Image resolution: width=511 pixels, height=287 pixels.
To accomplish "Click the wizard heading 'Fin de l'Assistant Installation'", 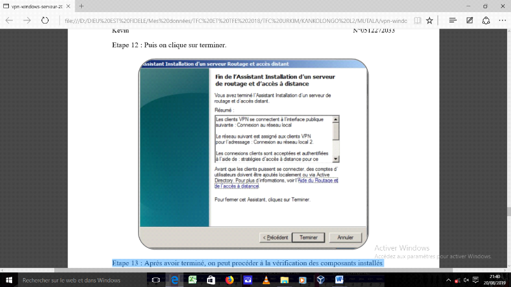I will pos(275,80).
